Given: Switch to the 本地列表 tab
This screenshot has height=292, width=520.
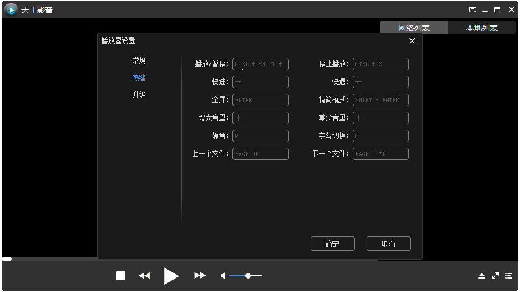Looking at the screenshot, I should tap(481, 28).
